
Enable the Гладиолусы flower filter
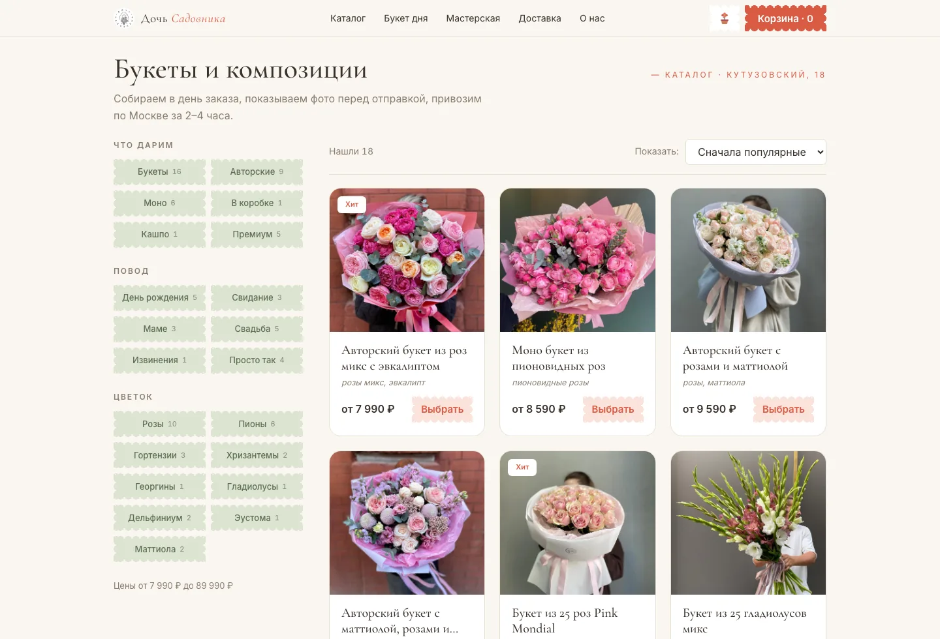257,486
